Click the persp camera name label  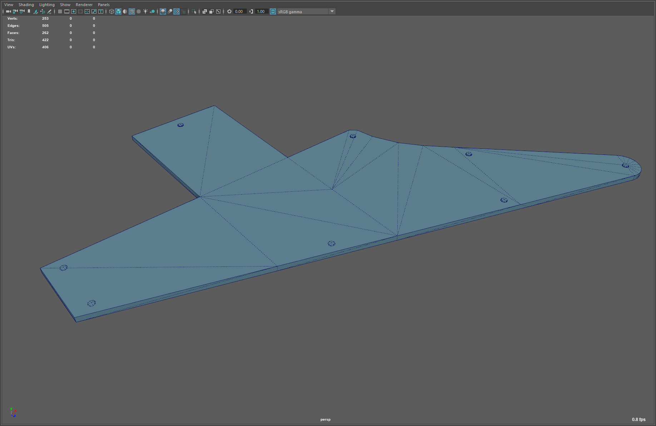(325, 420)
